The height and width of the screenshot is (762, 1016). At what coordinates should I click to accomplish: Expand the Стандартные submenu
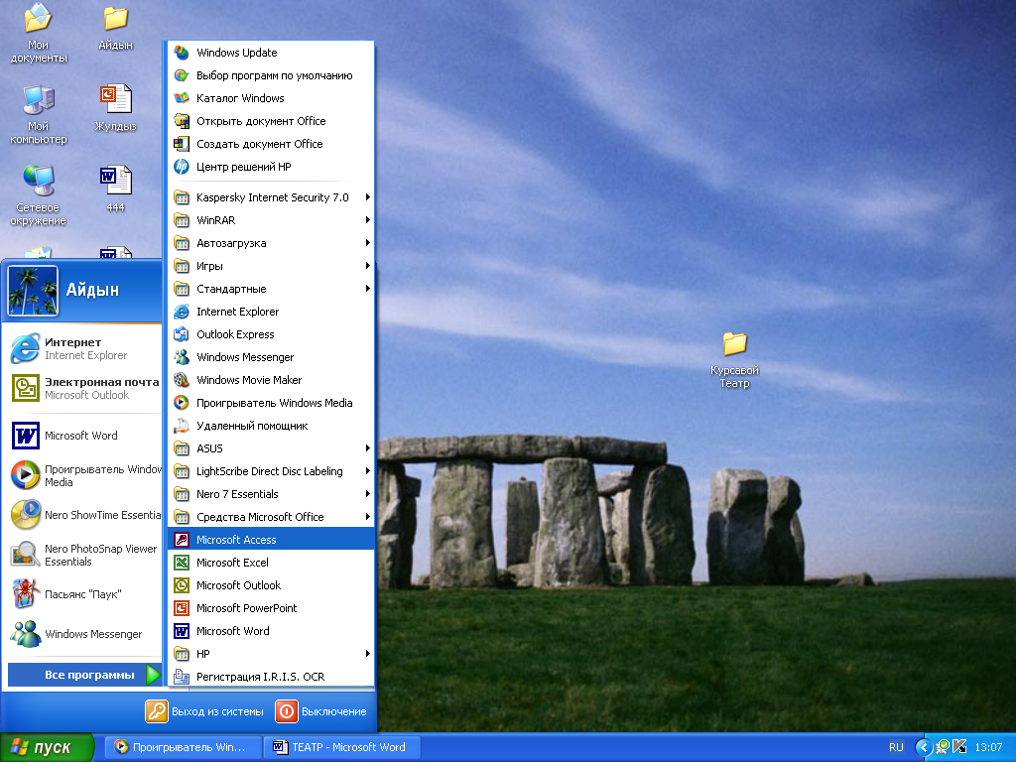tap(271, 289)
